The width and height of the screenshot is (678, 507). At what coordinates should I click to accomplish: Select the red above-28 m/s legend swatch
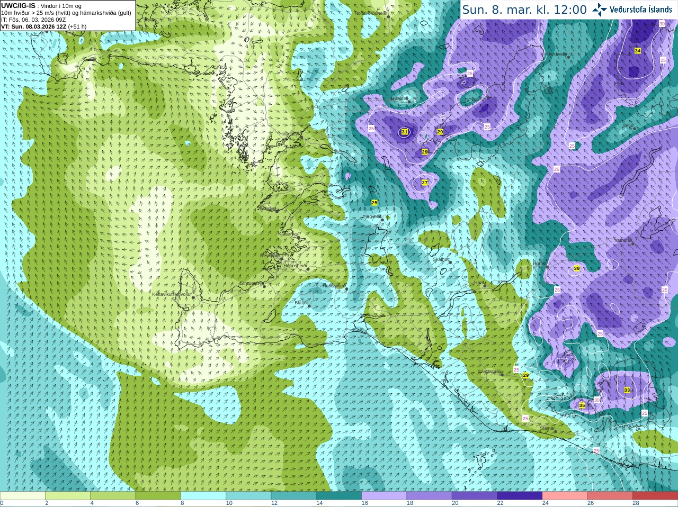coord(655,496)
